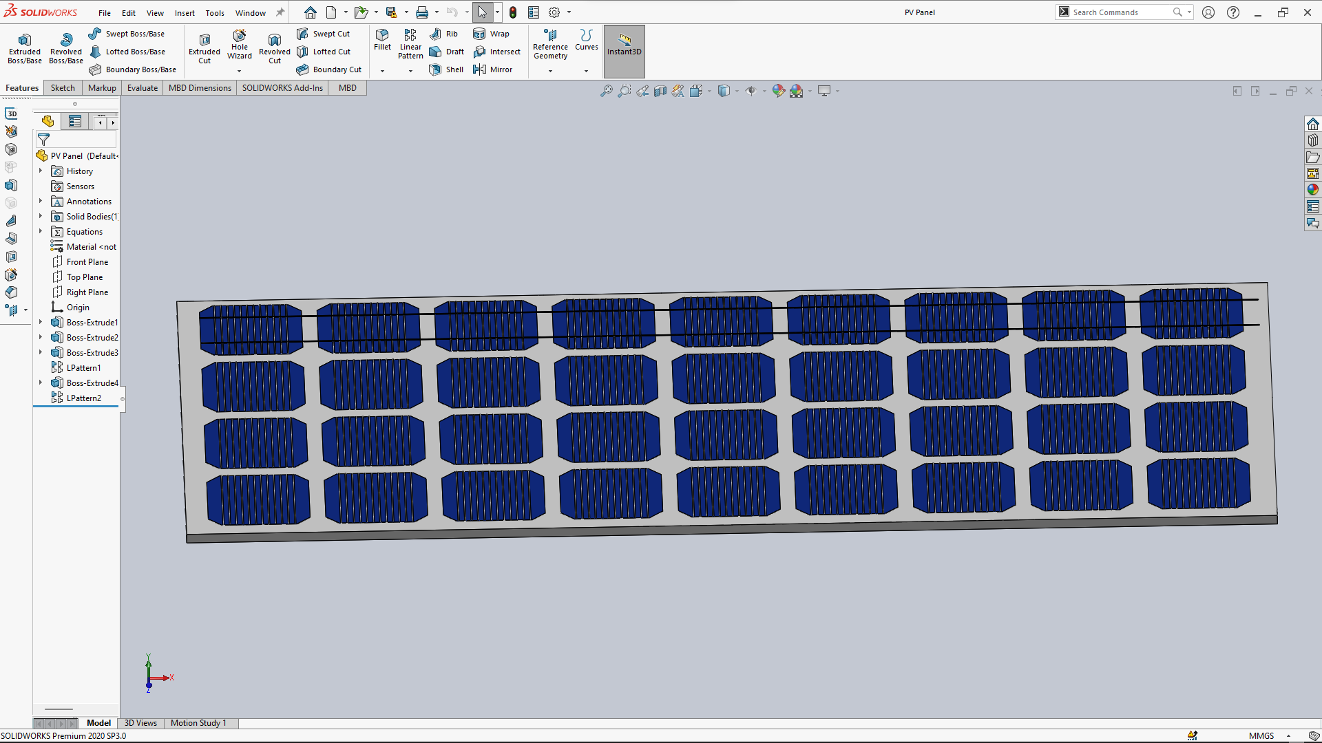Viewport: 1322px width, 743px height.
Task: Open the Curves tool
Action: [587, 40]
